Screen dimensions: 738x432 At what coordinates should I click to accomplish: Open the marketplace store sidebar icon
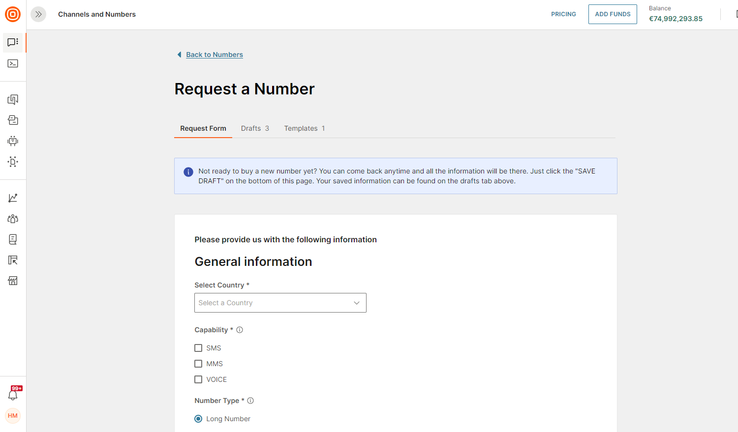13,281
